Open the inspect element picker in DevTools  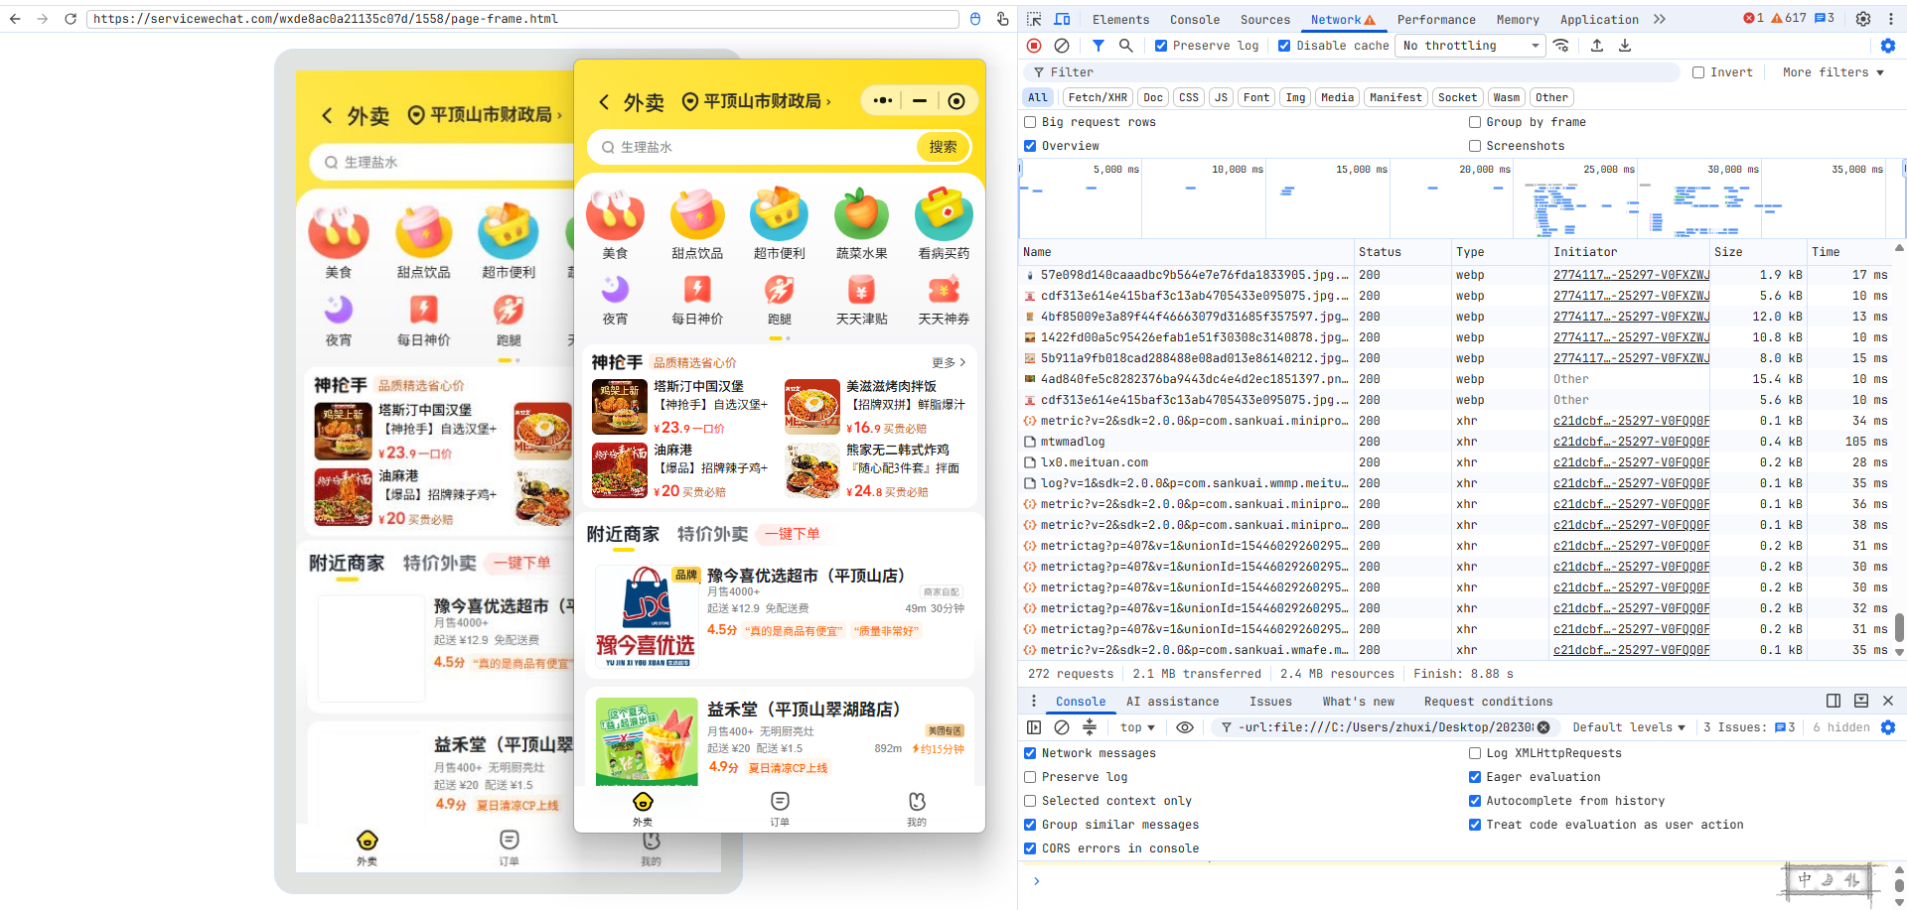(x=1034, y=19)
